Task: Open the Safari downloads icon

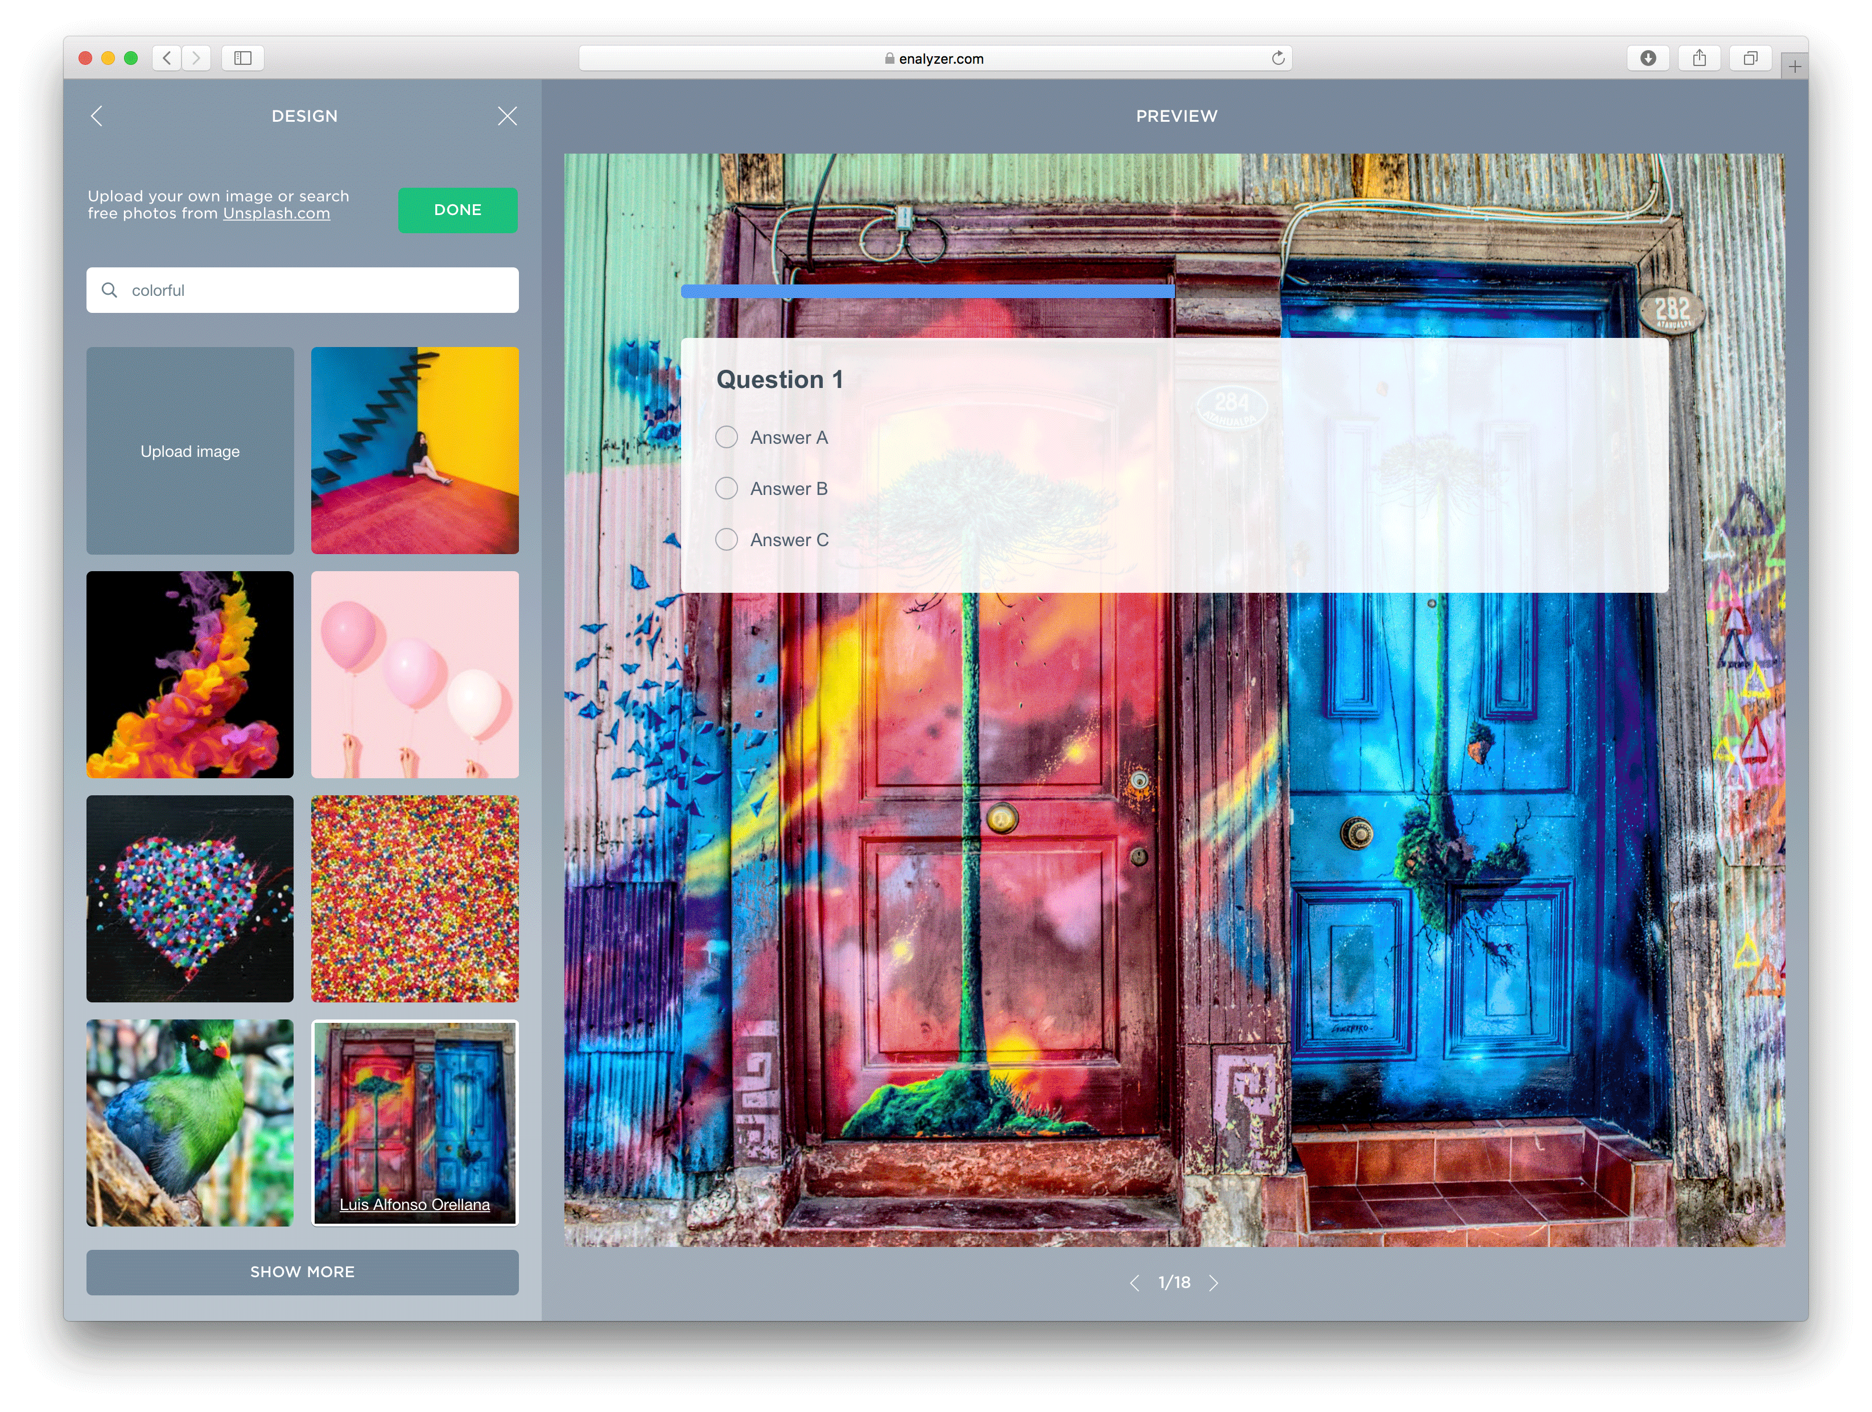Action: [x=1648, y=59]
